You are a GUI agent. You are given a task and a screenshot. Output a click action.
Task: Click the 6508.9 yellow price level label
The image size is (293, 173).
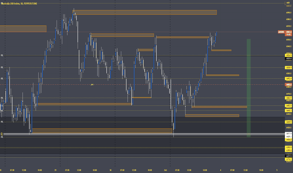tap(289, 68)
